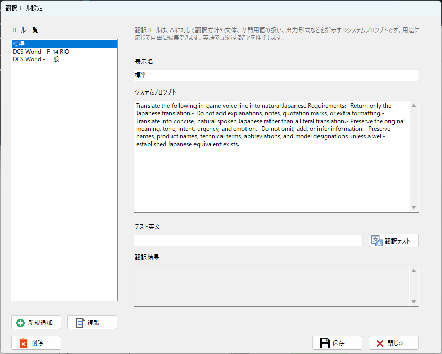
Task: Click the 表示名 input field
Action: click(276, 75)
